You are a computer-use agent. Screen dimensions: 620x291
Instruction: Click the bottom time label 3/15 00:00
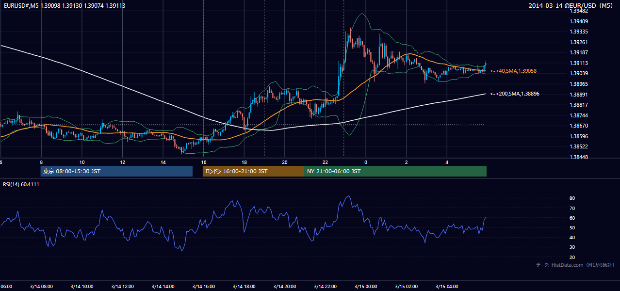366,287
